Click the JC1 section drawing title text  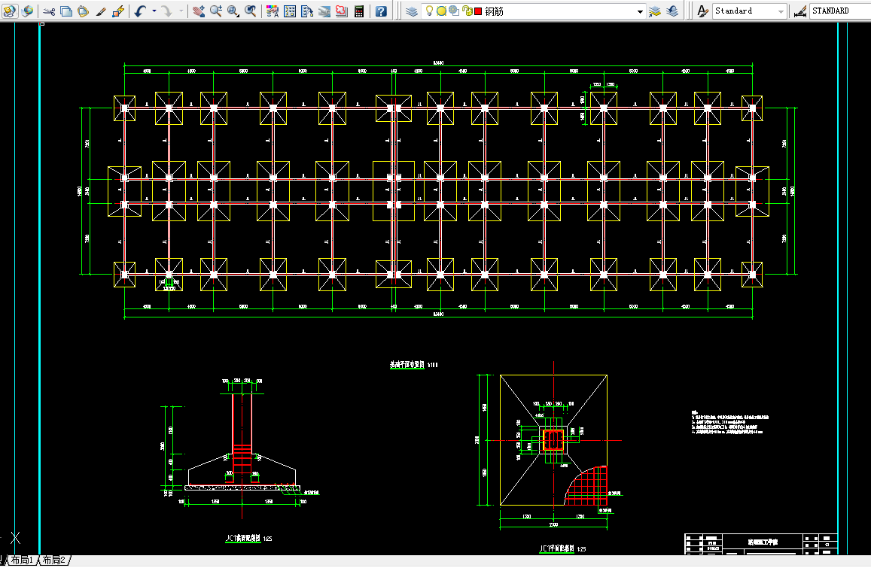tap(242, 538)
